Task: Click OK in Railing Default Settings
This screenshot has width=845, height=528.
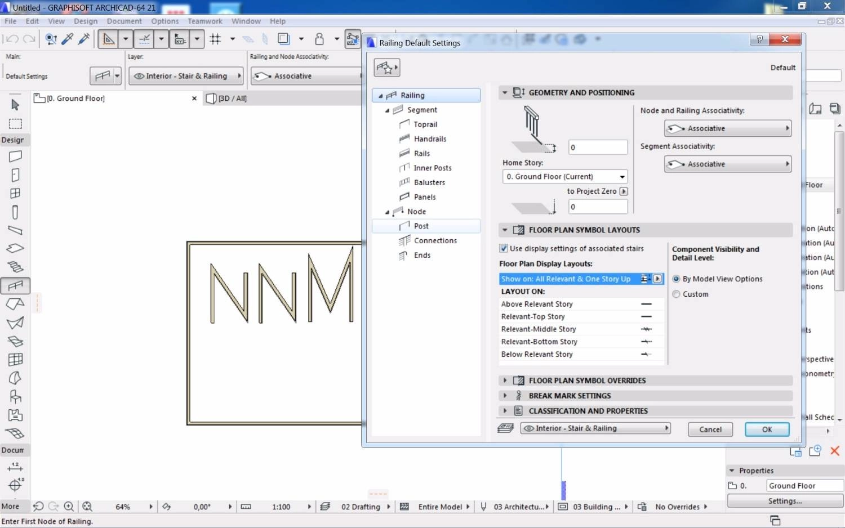Action: [x=767, y=429]
